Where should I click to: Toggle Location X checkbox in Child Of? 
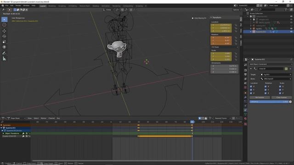(x=251, y=87)
